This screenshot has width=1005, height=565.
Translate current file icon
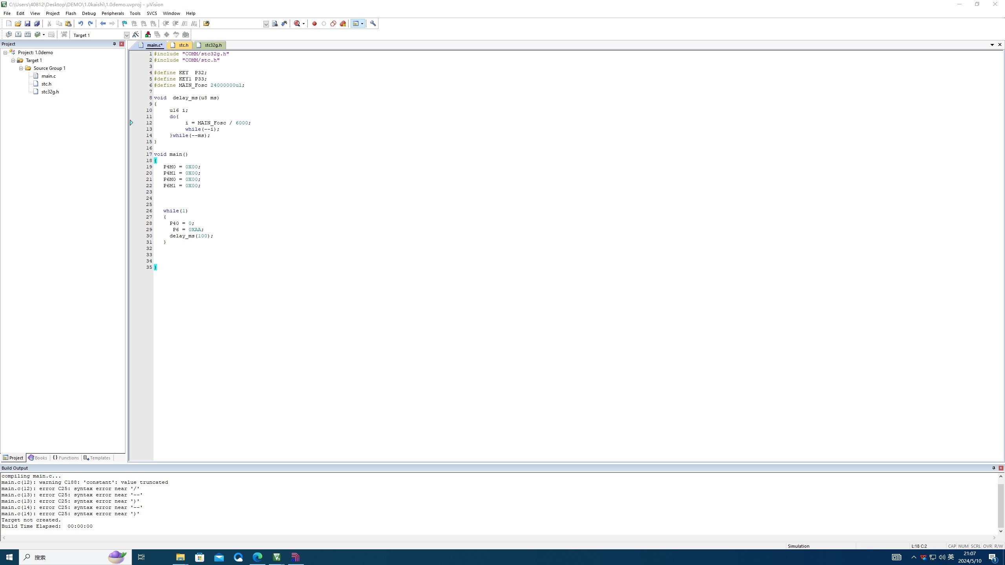pos(9,35)
